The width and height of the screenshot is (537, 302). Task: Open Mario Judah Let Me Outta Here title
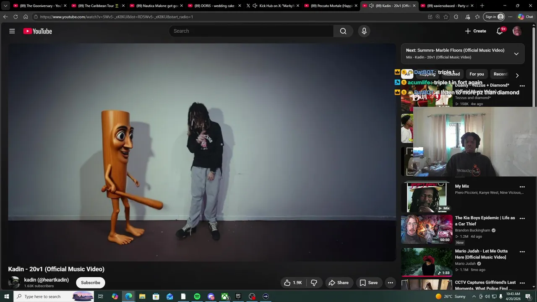481,254
